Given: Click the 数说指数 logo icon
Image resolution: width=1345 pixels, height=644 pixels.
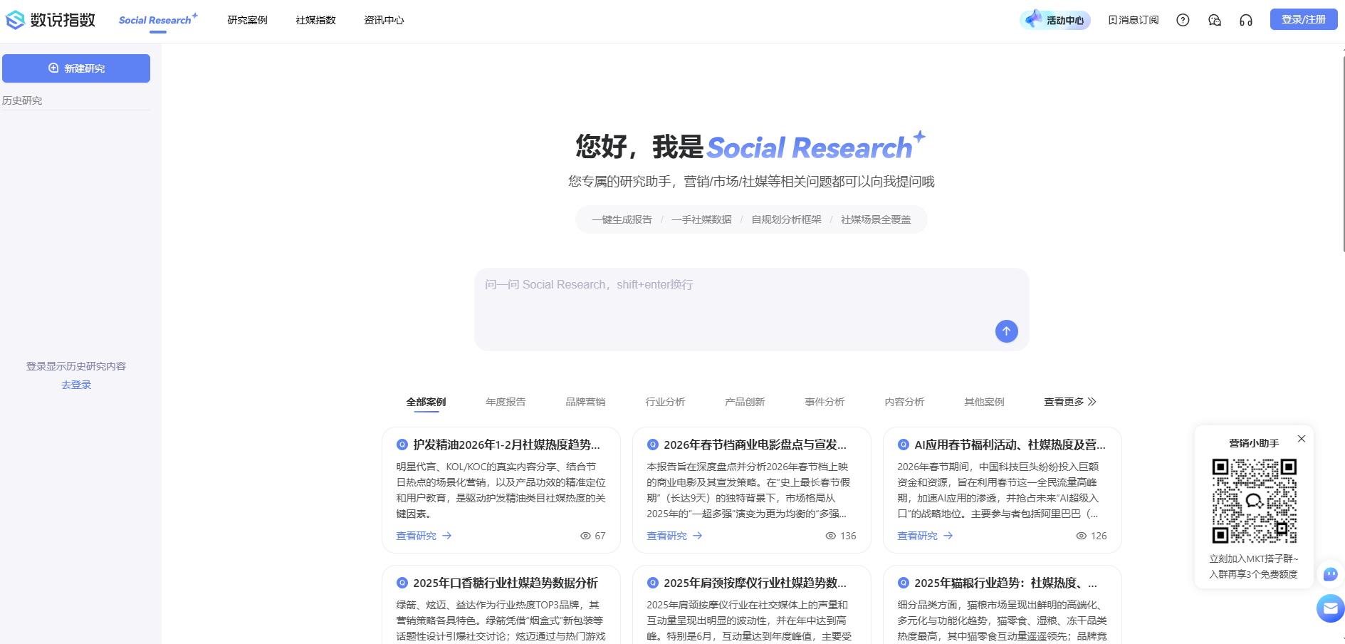Looking at the screenshot, I should click(15, 20).
